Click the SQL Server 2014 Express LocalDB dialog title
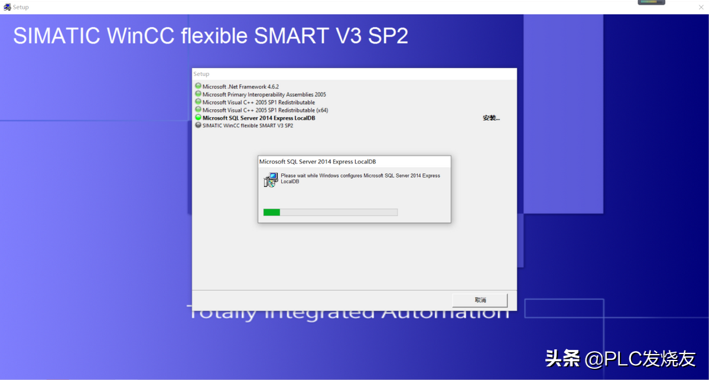This screenshot has width=709, height=380. tap(318, 162)
